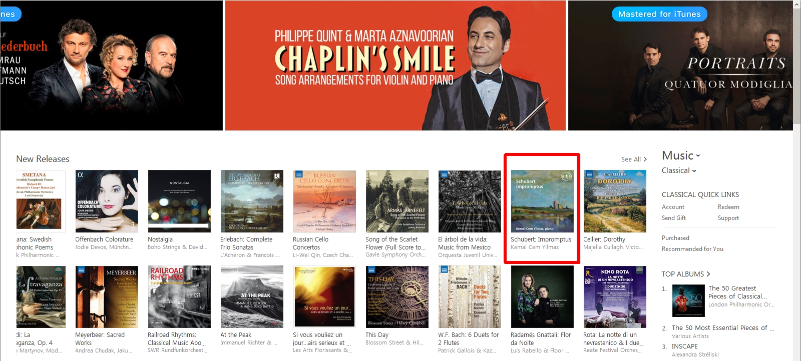The width and height of the screenshot is (801, 361).
Task: Go to the Purchased section
Action: [675, 238]
